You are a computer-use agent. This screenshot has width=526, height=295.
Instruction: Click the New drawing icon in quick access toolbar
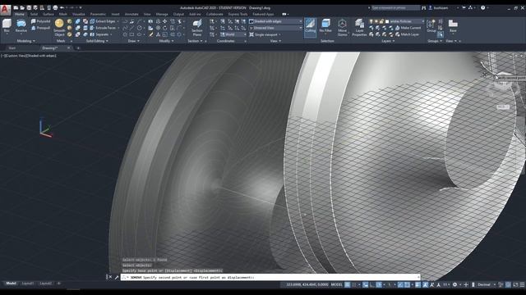[x=16, y=7]
